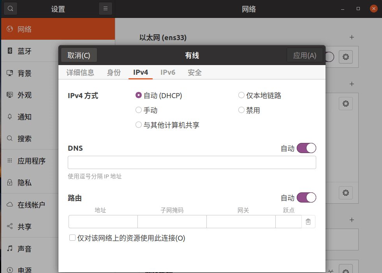Click the DNS address input field
The image size is (382, 273).
[x=192, y=162]
